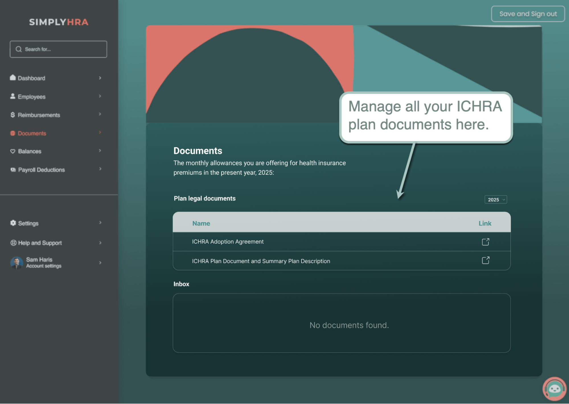Click the Settings gear icon
This screenshot has width=569, height=404.
pyautogui.click(x=13, y=223)
